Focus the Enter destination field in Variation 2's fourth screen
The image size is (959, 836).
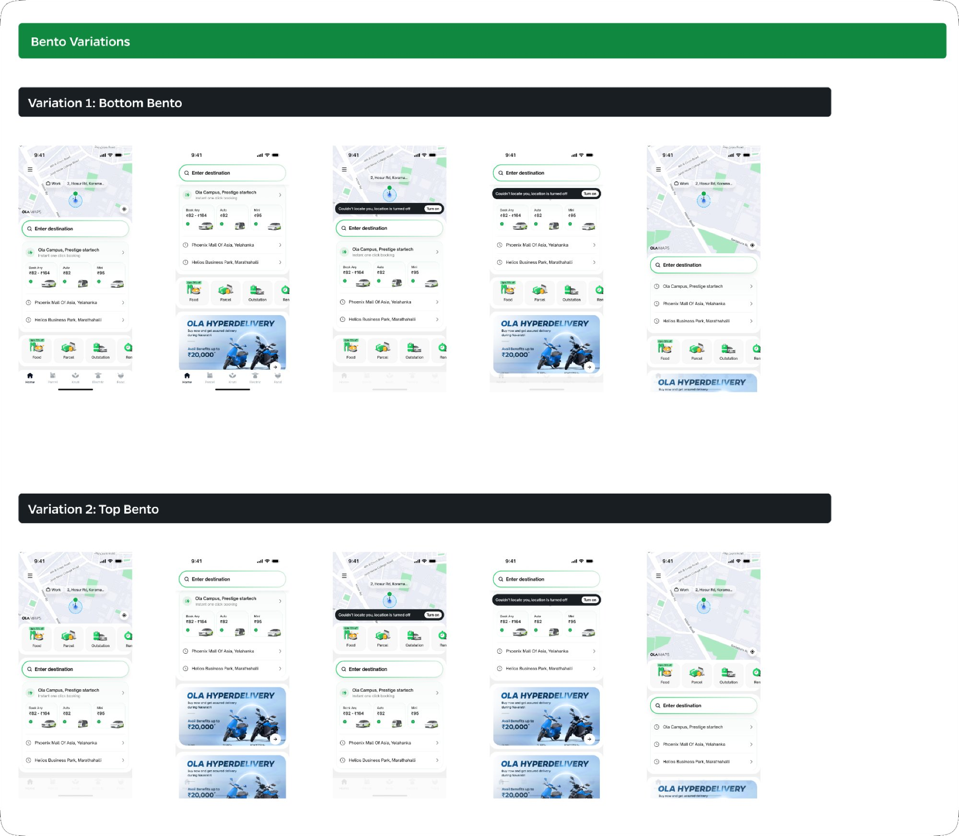pyautogui.click(x=546, y=579)
